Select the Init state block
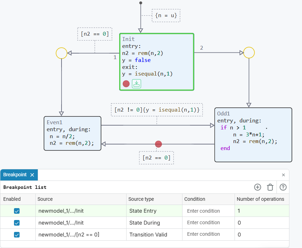This screenshot has height=248, width=302. 157,62
